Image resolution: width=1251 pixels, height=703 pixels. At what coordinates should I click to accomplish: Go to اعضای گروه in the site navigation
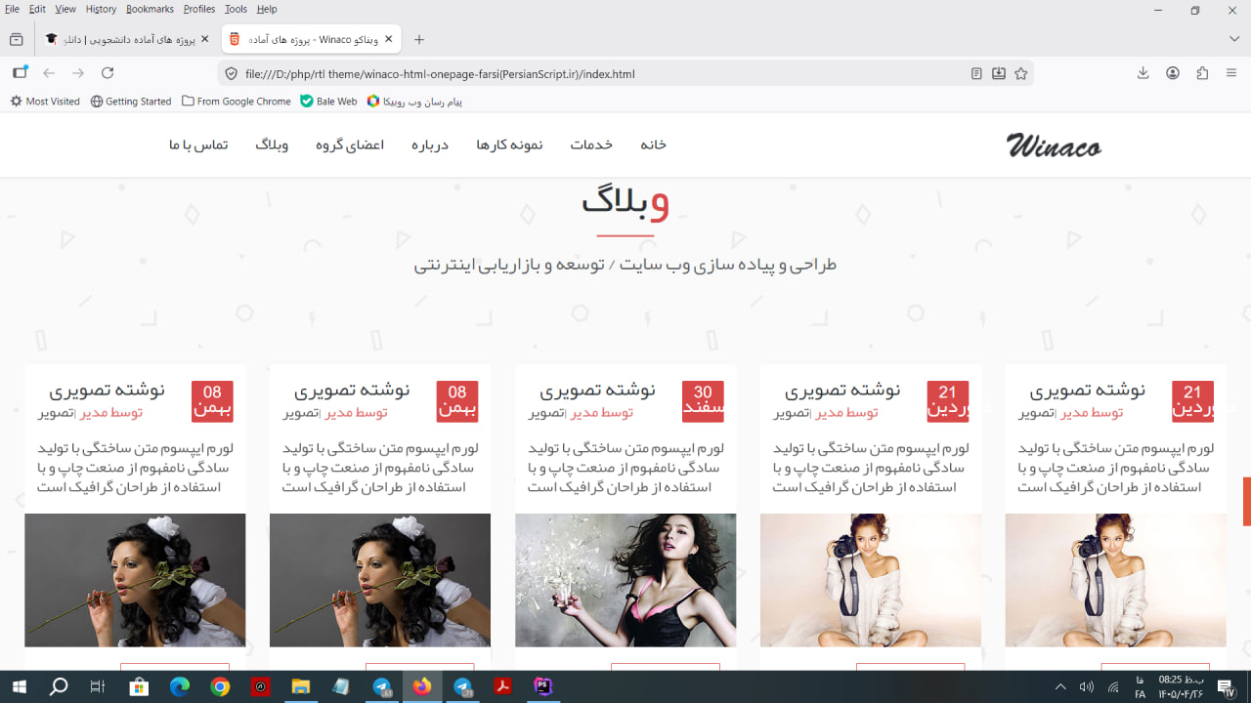tap(349, 145)
